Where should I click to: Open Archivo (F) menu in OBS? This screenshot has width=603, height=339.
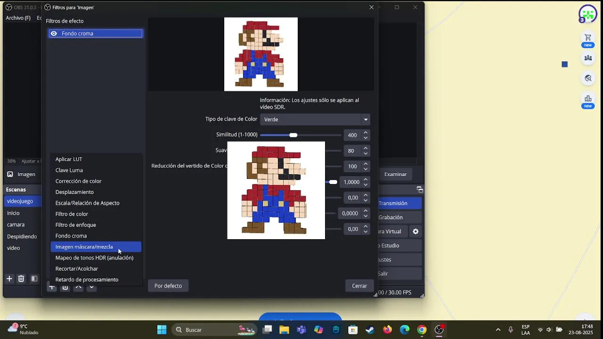coord(18,18)
